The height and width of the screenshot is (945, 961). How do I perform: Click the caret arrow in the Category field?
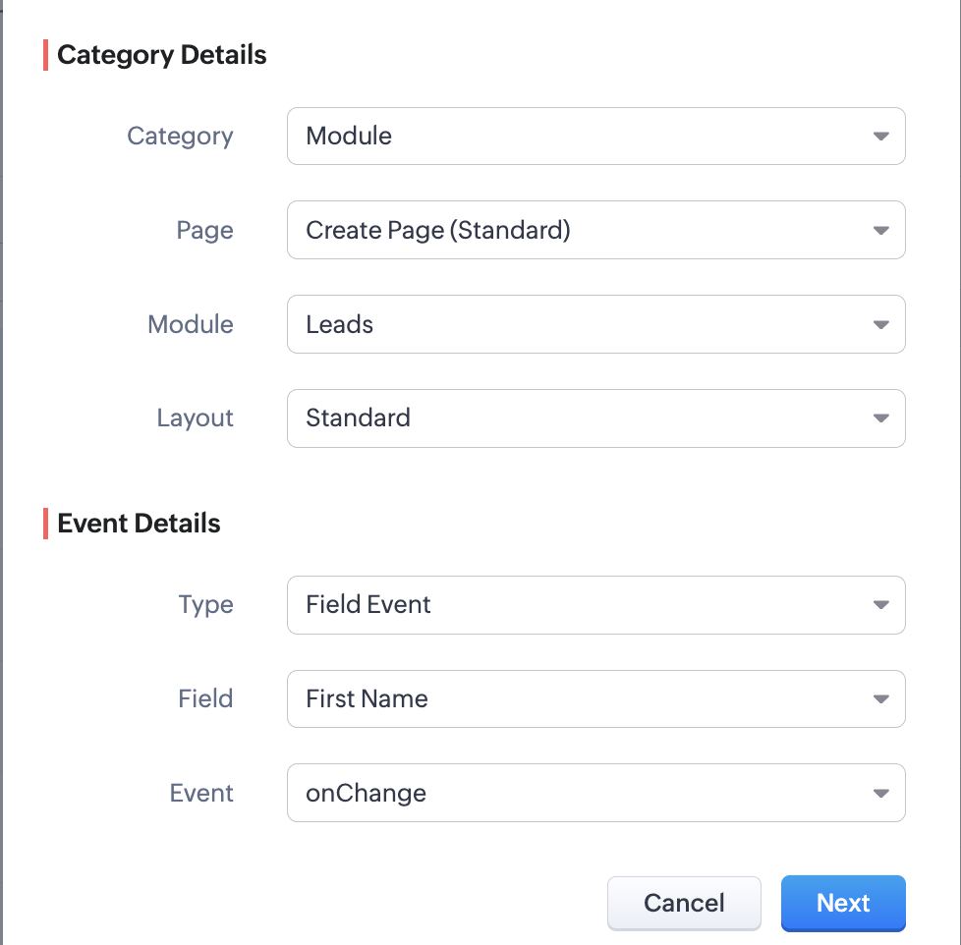tap(880, 137)
